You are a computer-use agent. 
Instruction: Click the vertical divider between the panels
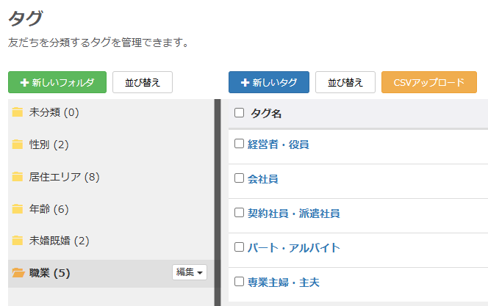(218, 202)
